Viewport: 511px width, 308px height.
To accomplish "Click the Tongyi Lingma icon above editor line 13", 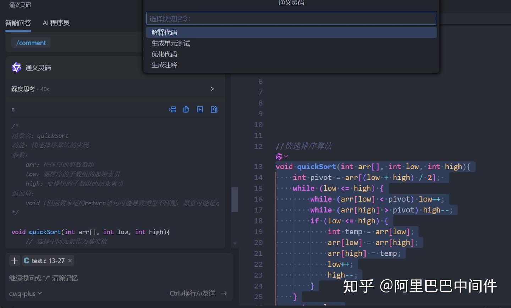I will pyautogui.click(x=279, y=156).
